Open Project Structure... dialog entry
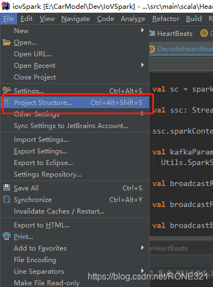This screenshot has width=213, height=287. tap(74, 103)
